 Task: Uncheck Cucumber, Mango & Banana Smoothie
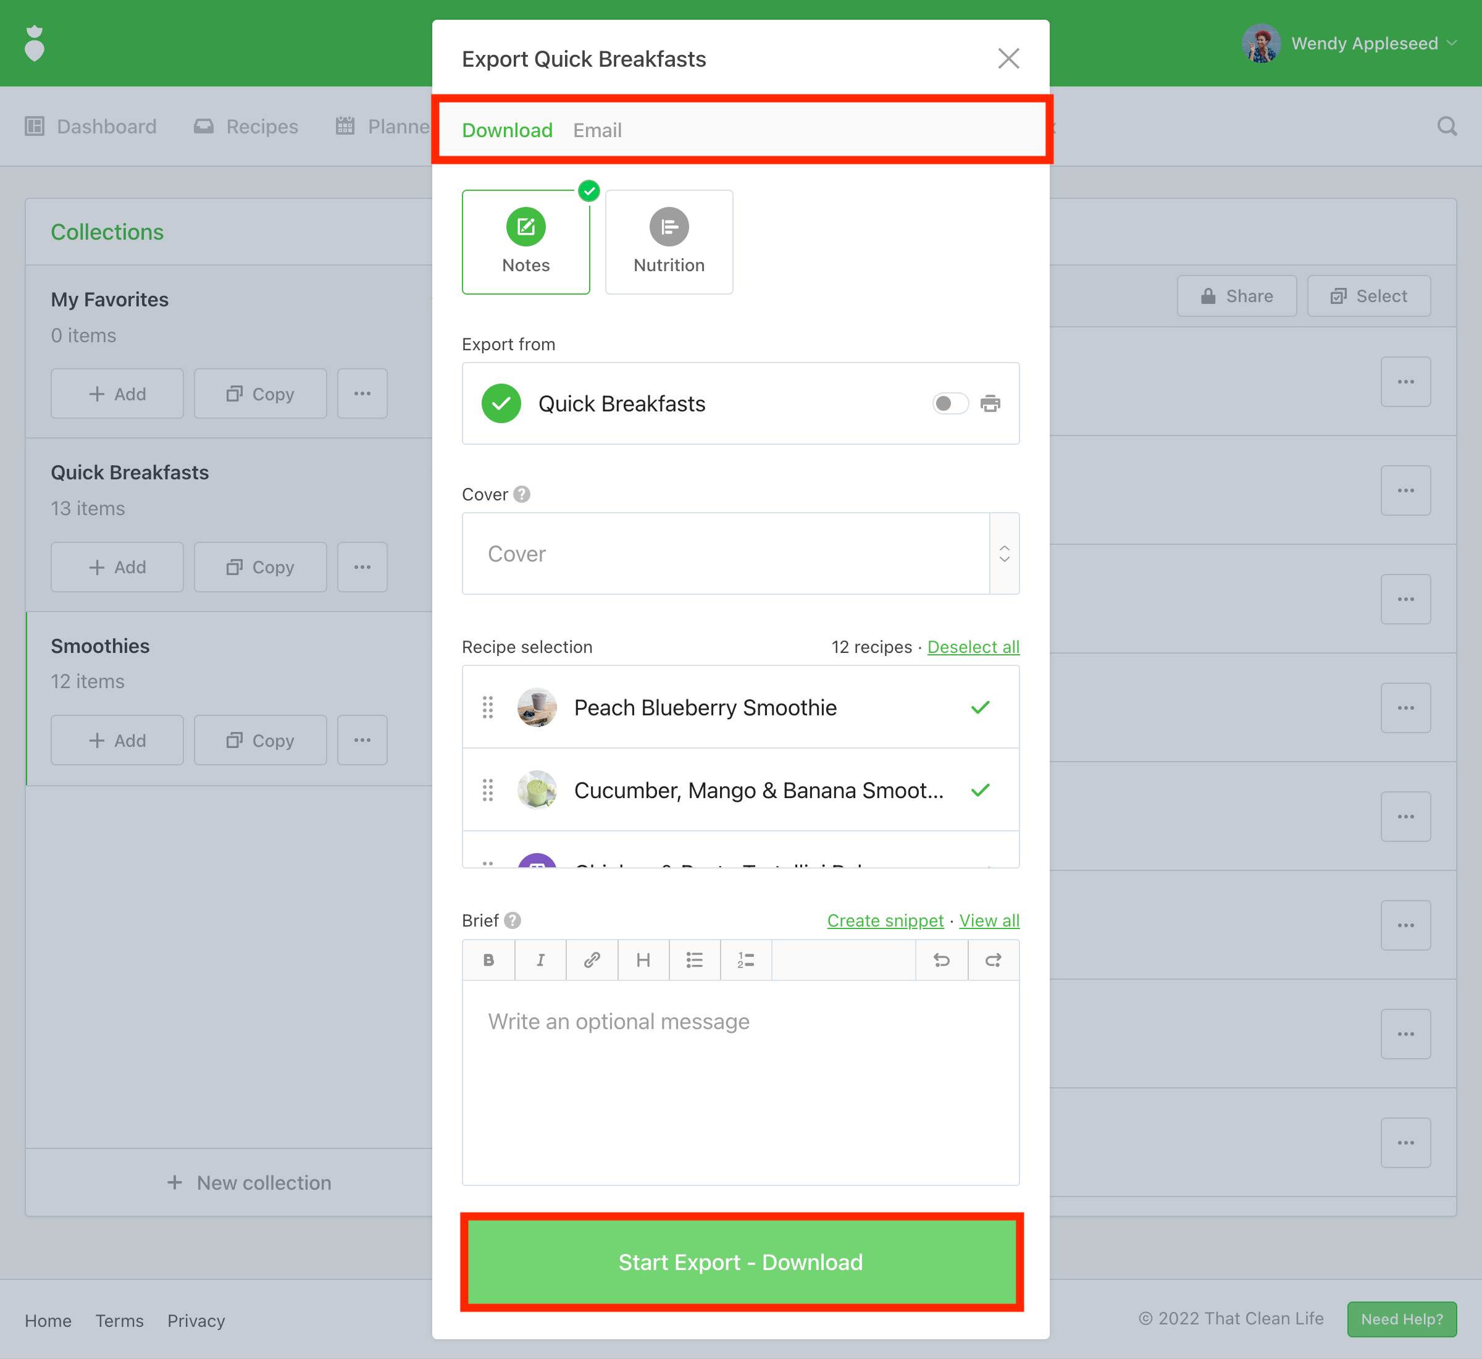(x=980, y=791)
